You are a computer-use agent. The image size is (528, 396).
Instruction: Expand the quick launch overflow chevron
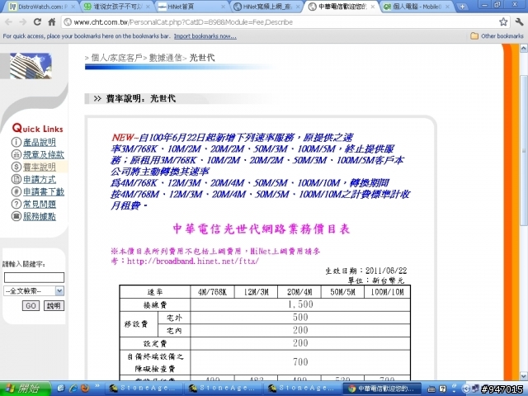click(x=97, y=386)
